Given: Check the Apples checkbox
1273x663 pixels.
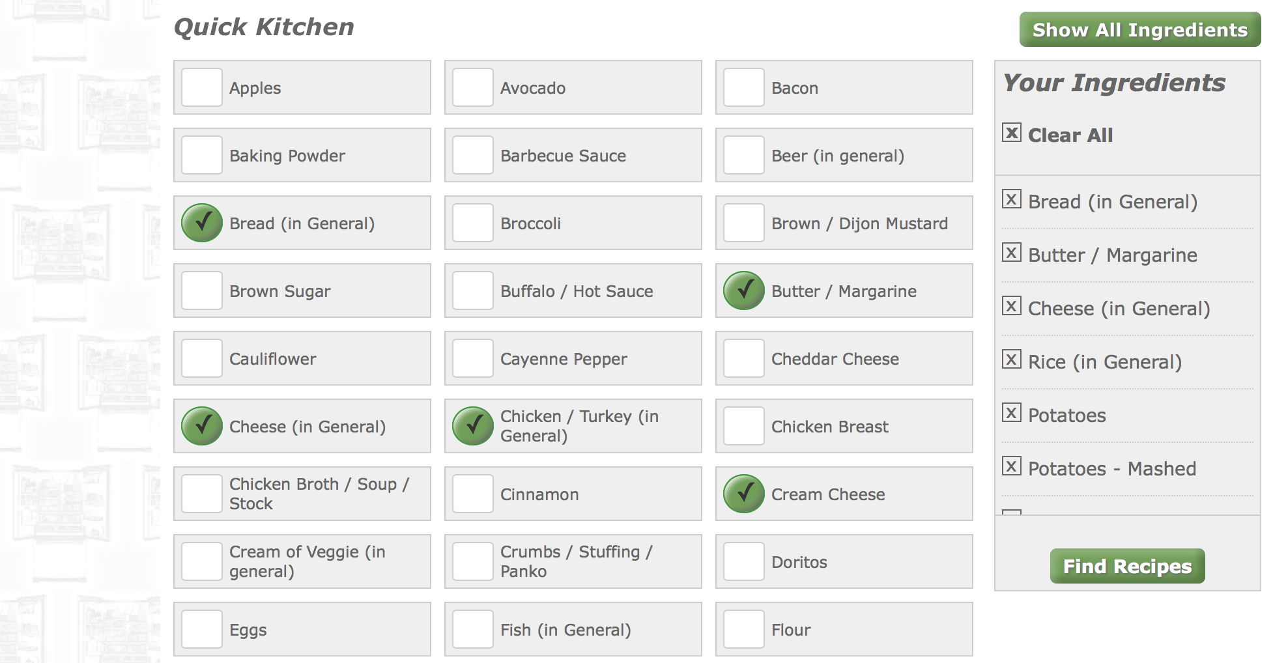Looking at the screenshot, I should 202,87.
